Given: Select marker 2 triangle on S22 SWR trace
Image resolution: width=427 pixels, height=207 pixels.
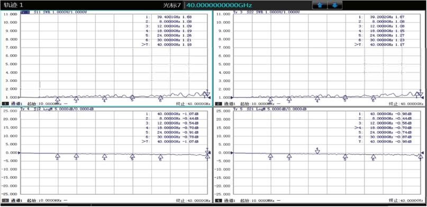Looking at the screenshot, I should [270, 99].
